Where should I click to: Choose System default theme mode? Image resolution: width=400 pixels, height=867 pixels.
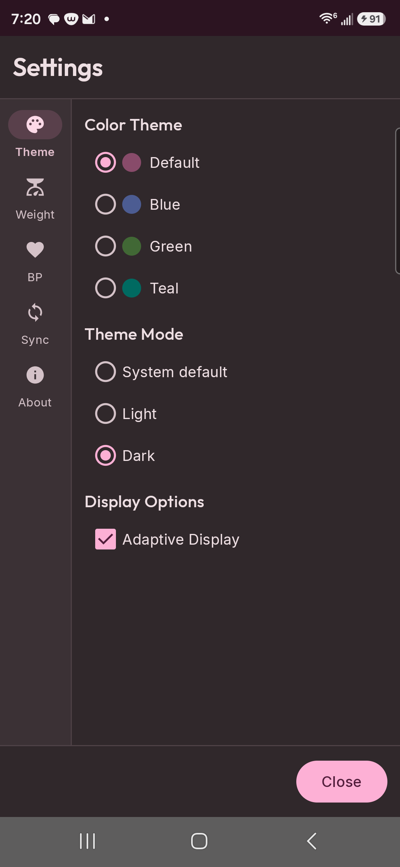tap(106, 372)
